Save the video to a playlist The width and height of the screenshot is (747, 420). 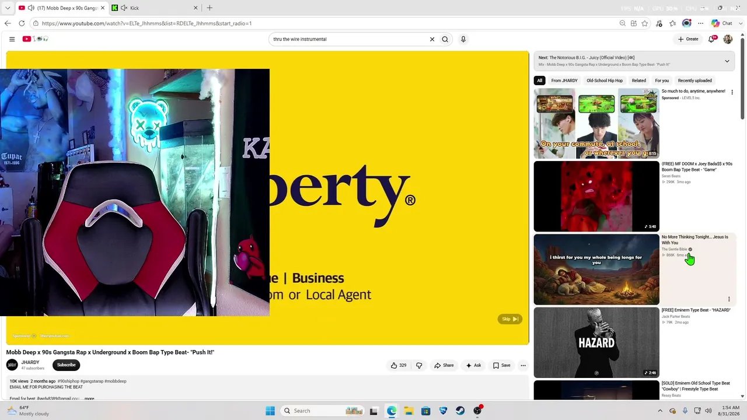point(501,366)
